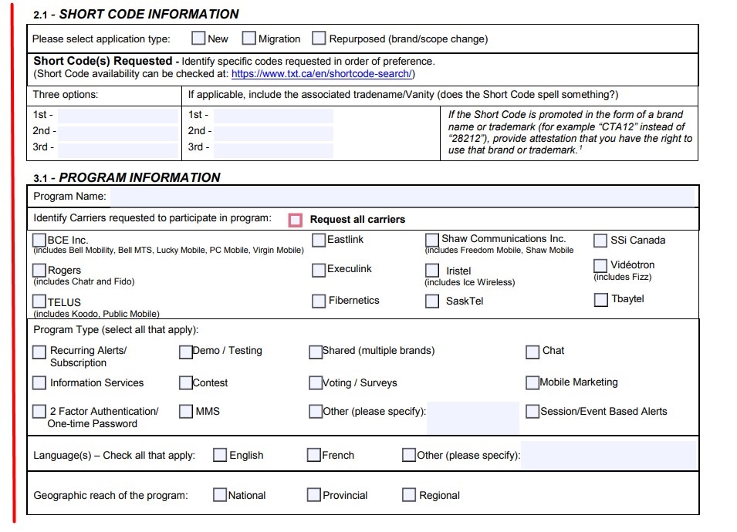Check the TELUS carrier box

click(x=39, y=301)
